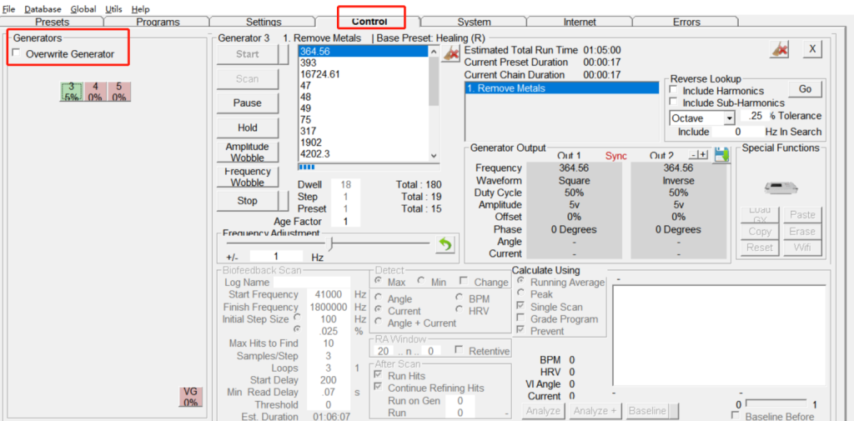Click the Frequency Adjustment slider handle
The height and width of the screenshot is (421, 854).
[x=331, y=243]
